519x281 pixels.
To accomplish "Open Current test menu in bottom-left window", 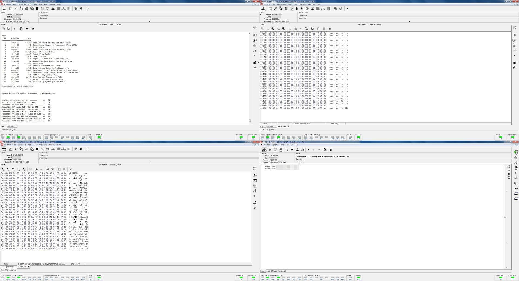I will [22, 145].
